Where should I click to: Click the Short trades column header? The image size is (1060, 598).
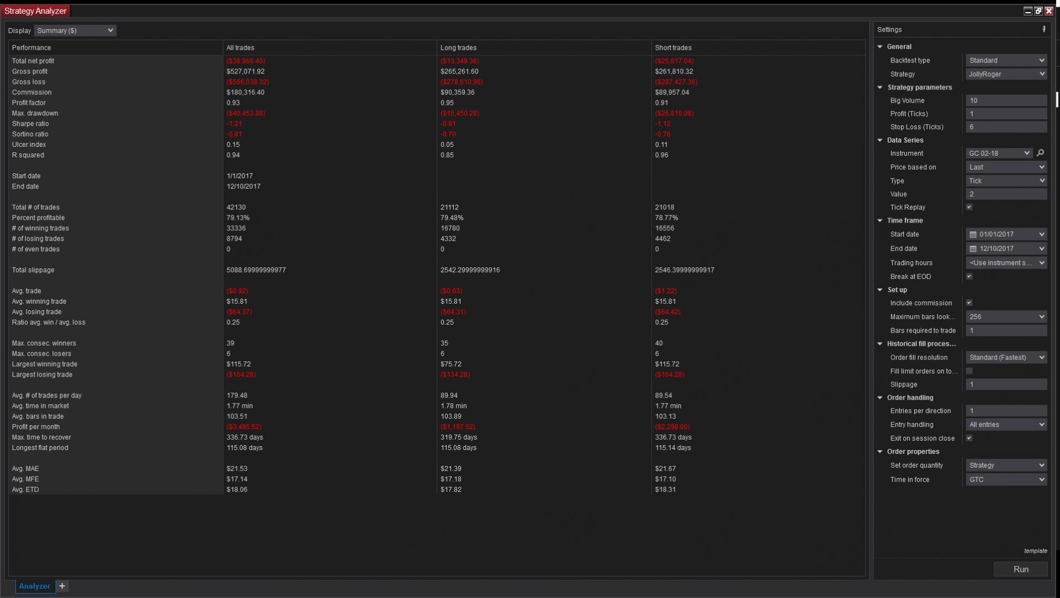point(673,48)
